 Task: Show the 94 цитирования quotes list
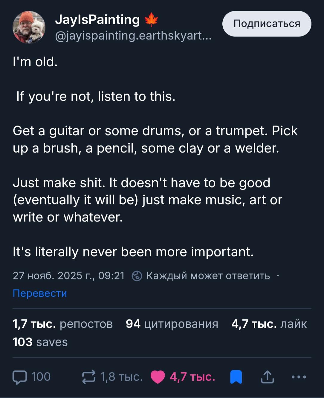click(x=172, y=324)
